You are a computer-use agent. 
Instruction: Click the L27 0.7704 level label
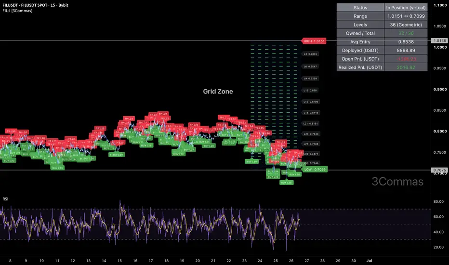click(x=311, y=144)
